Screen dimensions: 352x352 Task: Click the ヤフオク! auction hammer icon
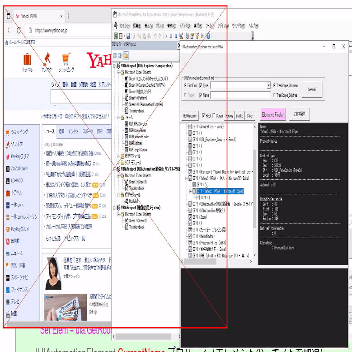click(47, 59)
